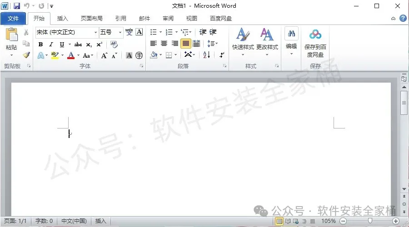Select Center alignment
Screen dimensions: 409x227
coord(164,44)
